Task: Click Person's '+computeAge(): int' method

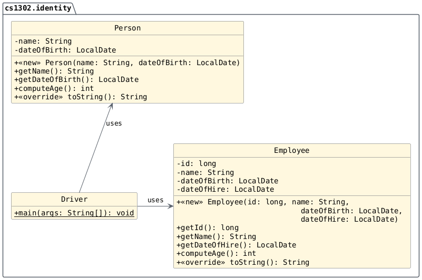Action: coord(54,88)
